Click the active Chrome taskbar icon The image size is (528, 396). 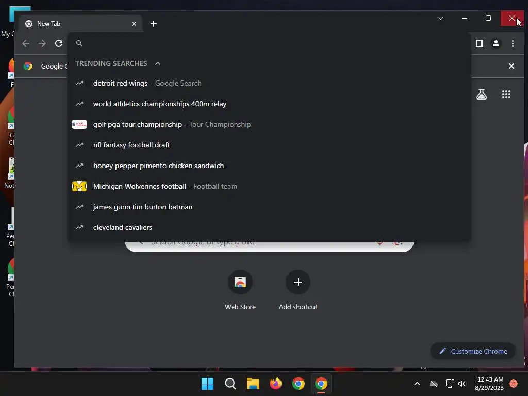(x=321, y=384)
